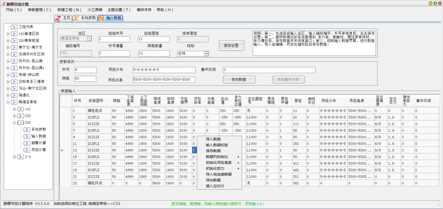Click the arrow icon beside 芷哈泉至三塘湖
This screenshot has width=443, height=209.
point(14,82)
